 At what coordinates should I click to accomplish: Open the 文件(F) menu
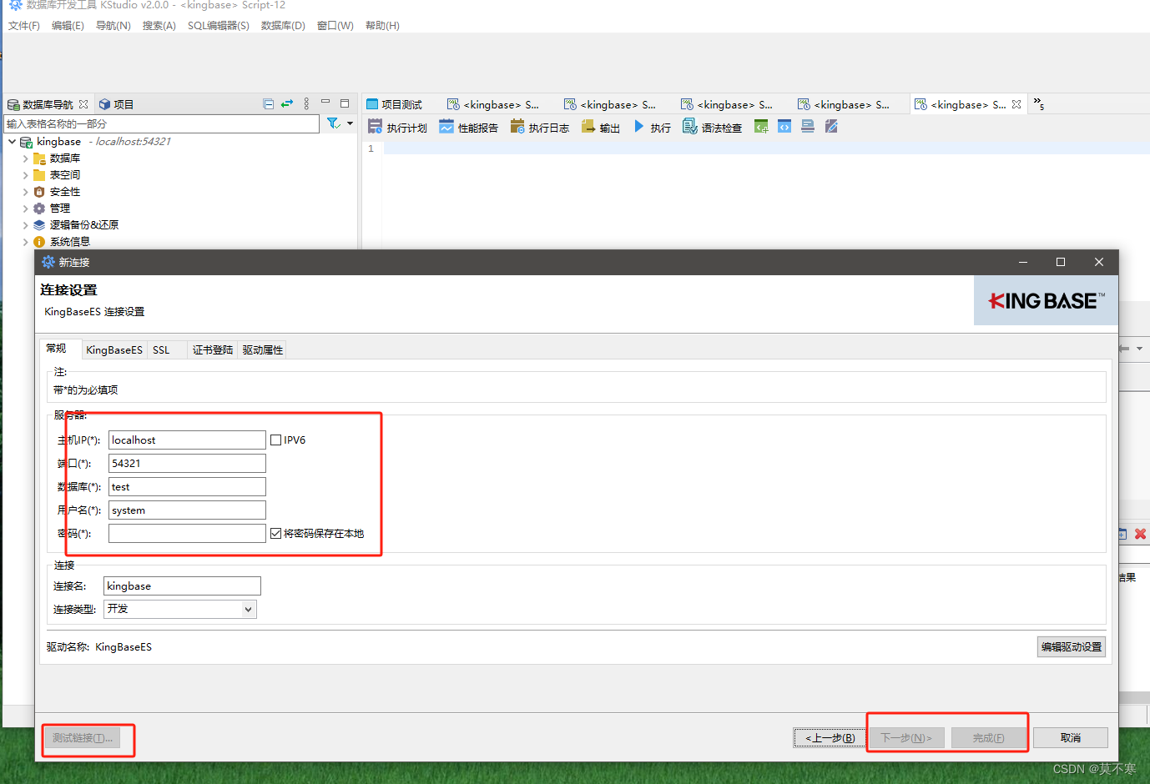coord(24,26)
